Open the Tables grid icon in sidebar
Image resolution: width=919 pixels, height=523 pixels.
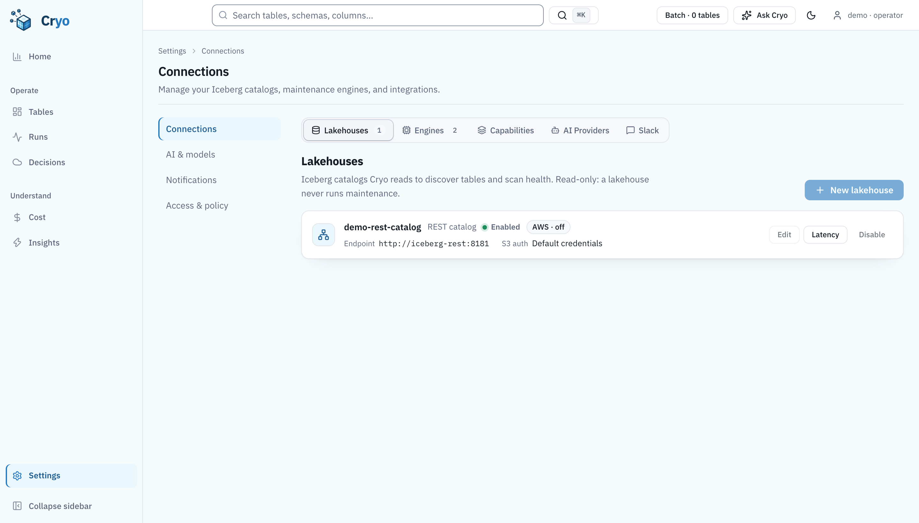tap(17, 112)
